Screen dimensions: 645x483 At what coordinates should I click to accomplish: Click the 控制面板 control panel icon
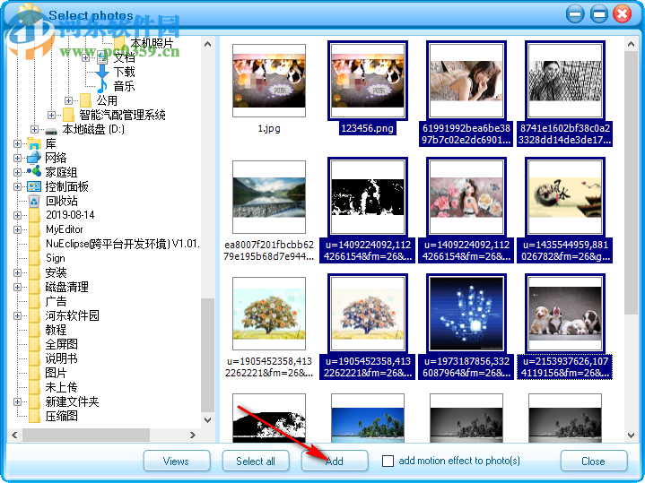34,186
